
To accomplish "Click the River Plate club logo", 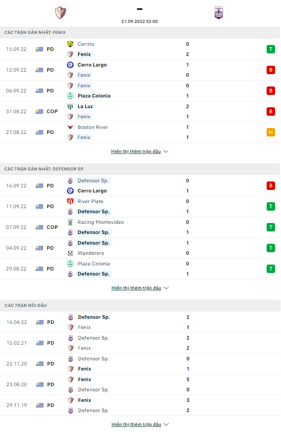I will click(x=70, y=201).
